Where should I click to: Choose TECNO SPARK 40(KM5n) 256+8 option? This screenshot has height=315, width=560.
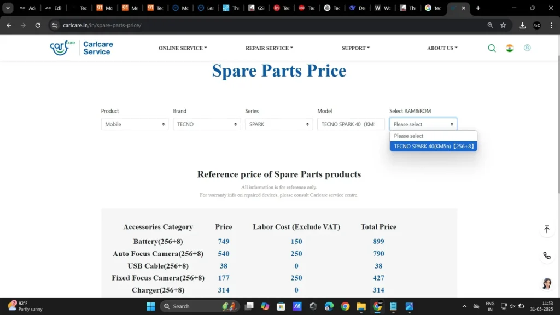(434, 147)
